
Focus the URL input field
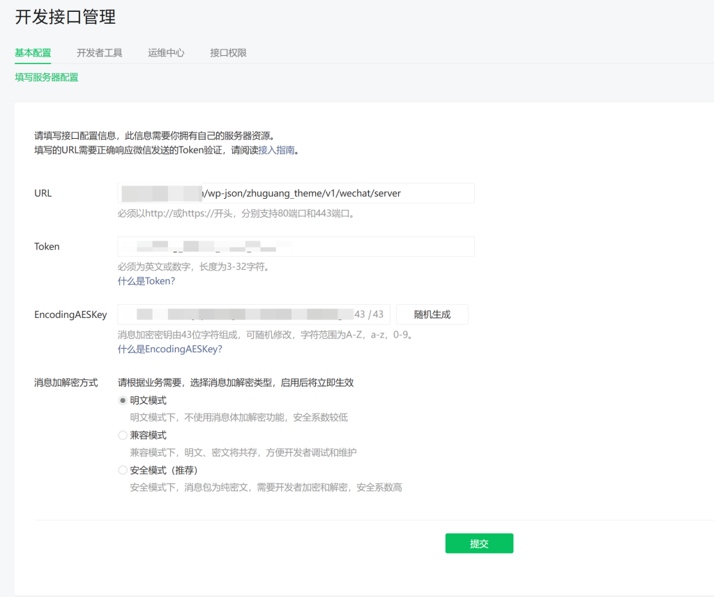click(296, 193)
